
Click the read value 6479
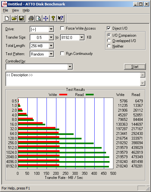click(139, 101)
